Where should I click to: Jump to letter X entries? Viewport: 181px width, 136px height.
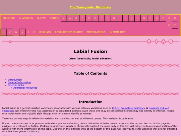[22, 32]
